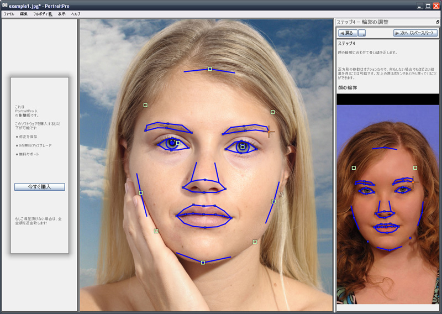Open the ファイル menu

9,14
